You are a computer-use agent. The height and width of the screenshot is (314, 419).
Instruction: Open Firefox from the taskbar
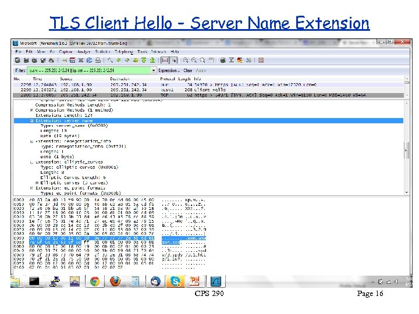pyautogui.click(x=115, y=281)
